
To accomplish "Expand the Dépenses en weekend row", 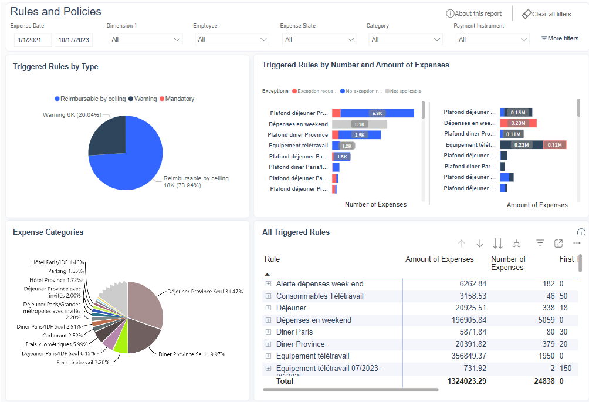I will coord(269,320).
